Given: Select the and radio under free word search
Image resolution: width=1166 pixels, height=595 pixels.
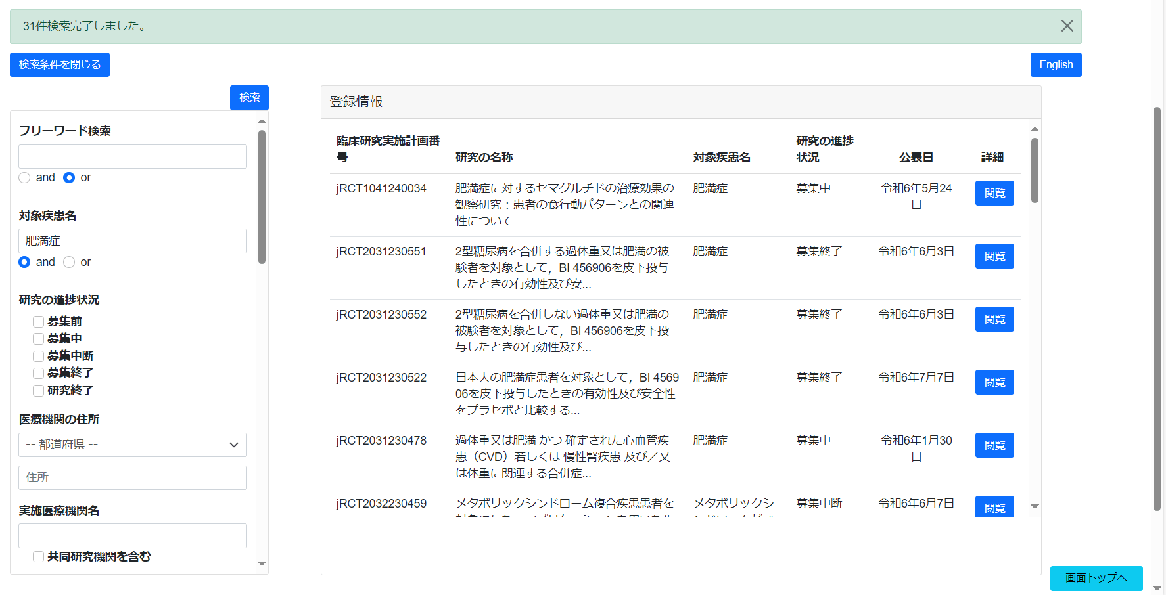Looking at the screenshot, I should pyautogui.click(x=24, y=177).
